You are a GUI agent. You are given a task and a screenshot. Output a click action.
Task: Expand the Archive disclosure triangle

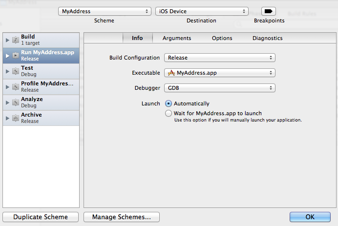coord(7,118)
